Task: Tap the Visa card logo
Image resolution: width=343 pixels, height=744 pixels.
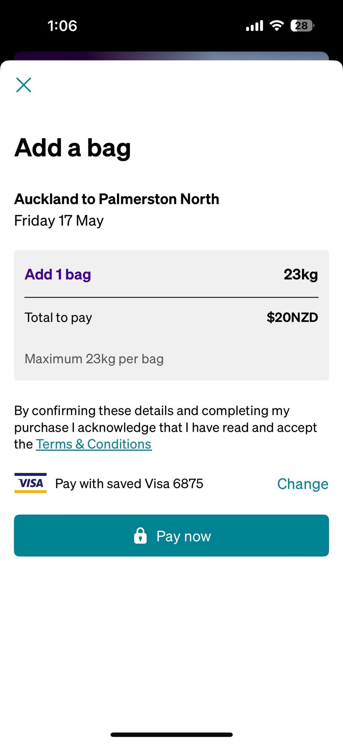Action: coord(31,483)
